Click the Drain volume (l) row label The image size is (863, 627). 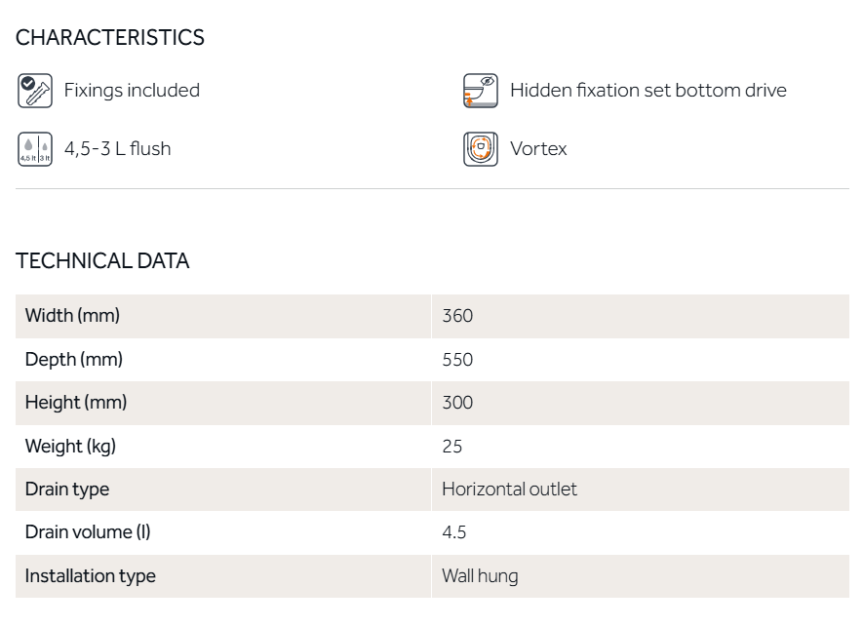[x=88, y=532]
